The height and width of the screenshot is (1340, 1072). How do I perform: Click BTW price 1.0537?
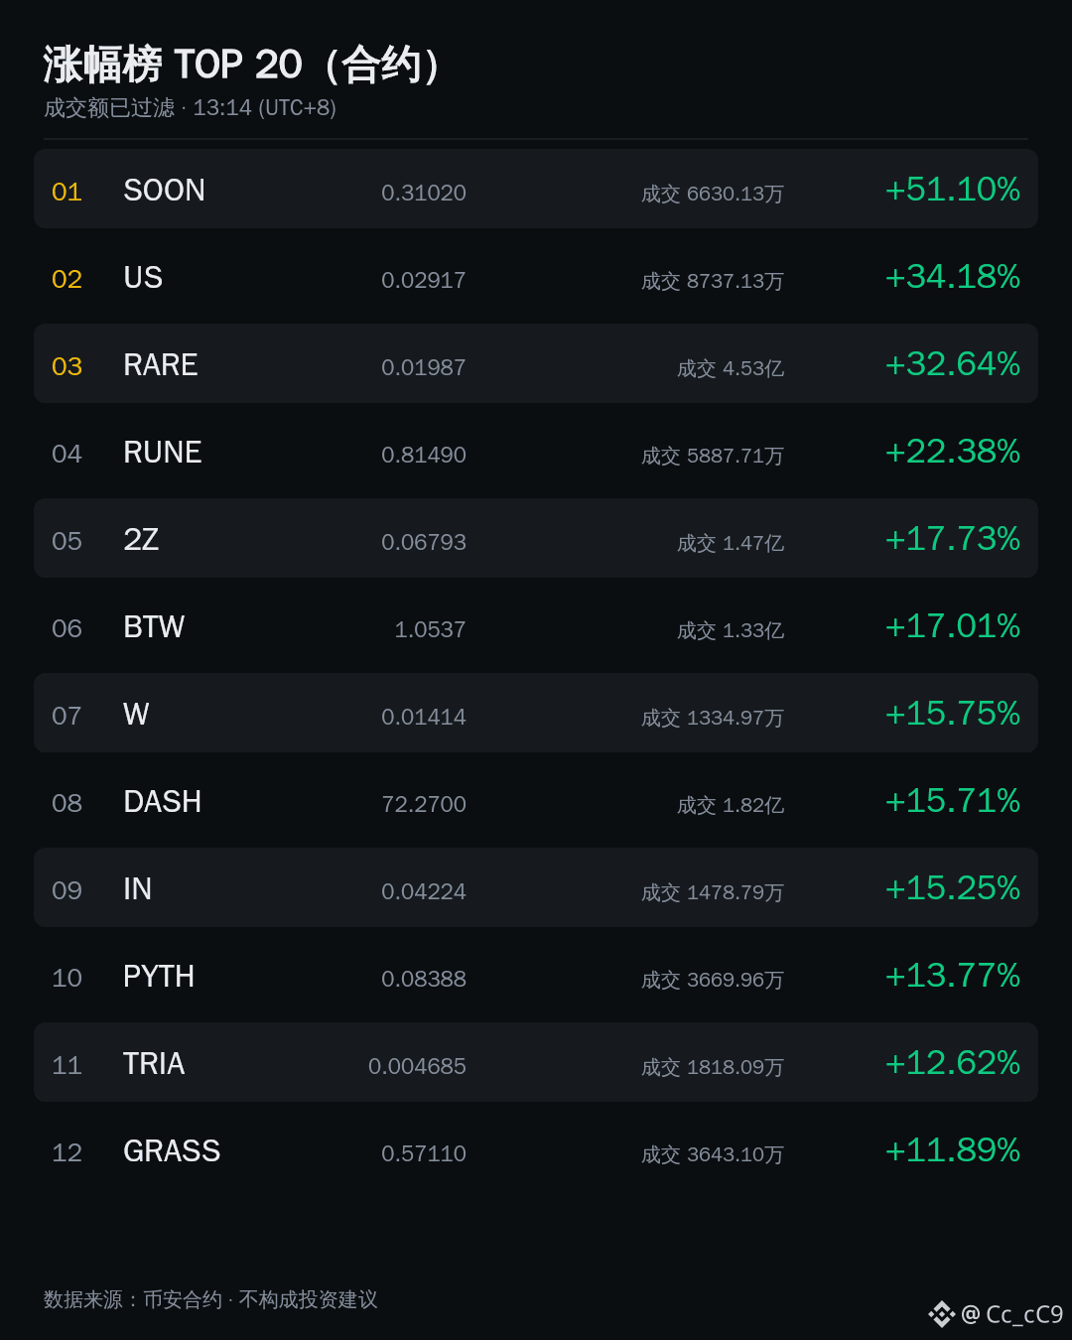click(430, 629)
